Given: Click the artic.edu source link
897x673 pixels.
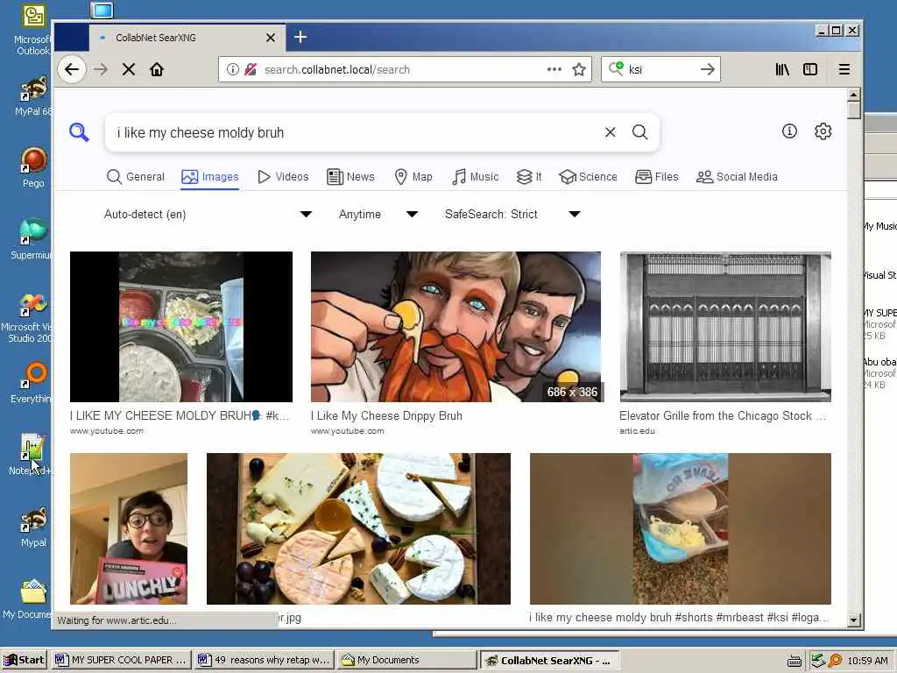Looking at the screenshot, I should [x=637, y=431].
